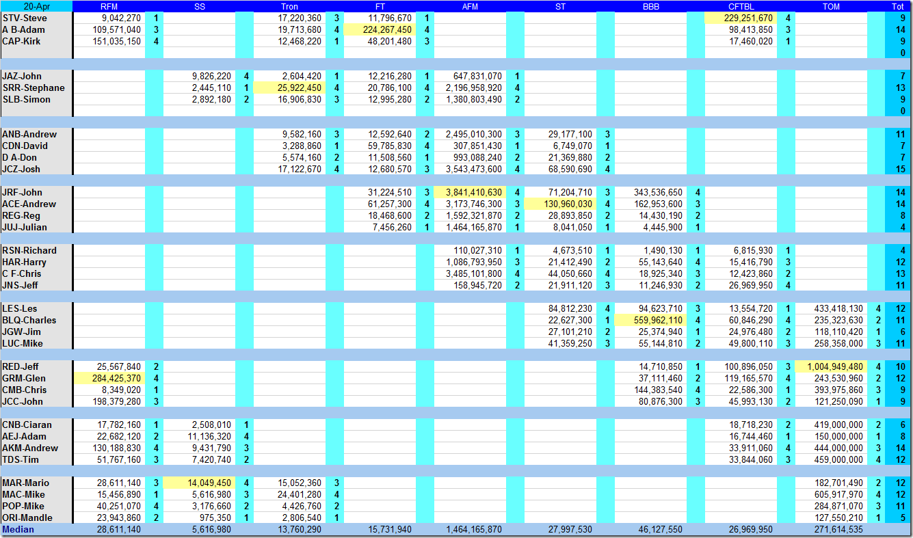Click the AKM-Andrew name cell
Viewport: 913px width, 538px height.
point(36,448)
